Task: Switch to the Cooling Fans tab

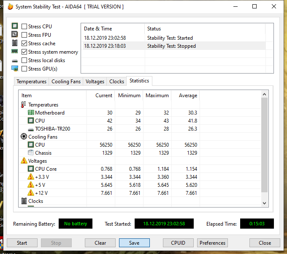Action: (66, 82)
